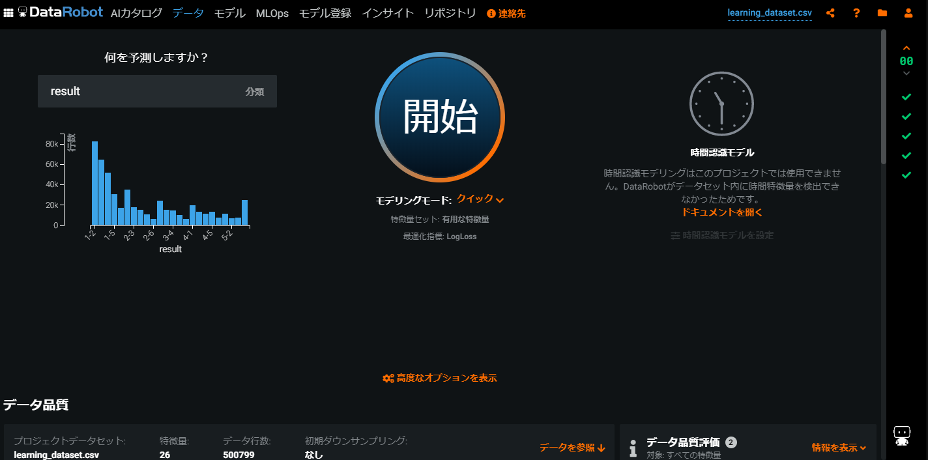Click the 特徴量 count 26
Screen dimensions: 928x460
click(165, 455)
